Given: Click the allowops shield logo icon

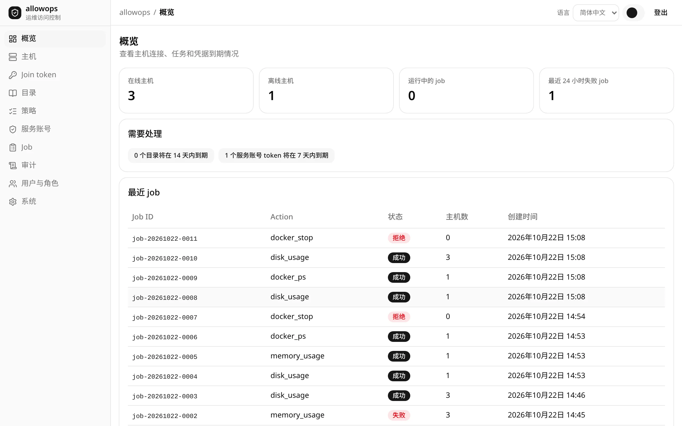Looking at the screenshot, I should click(15, 13).
